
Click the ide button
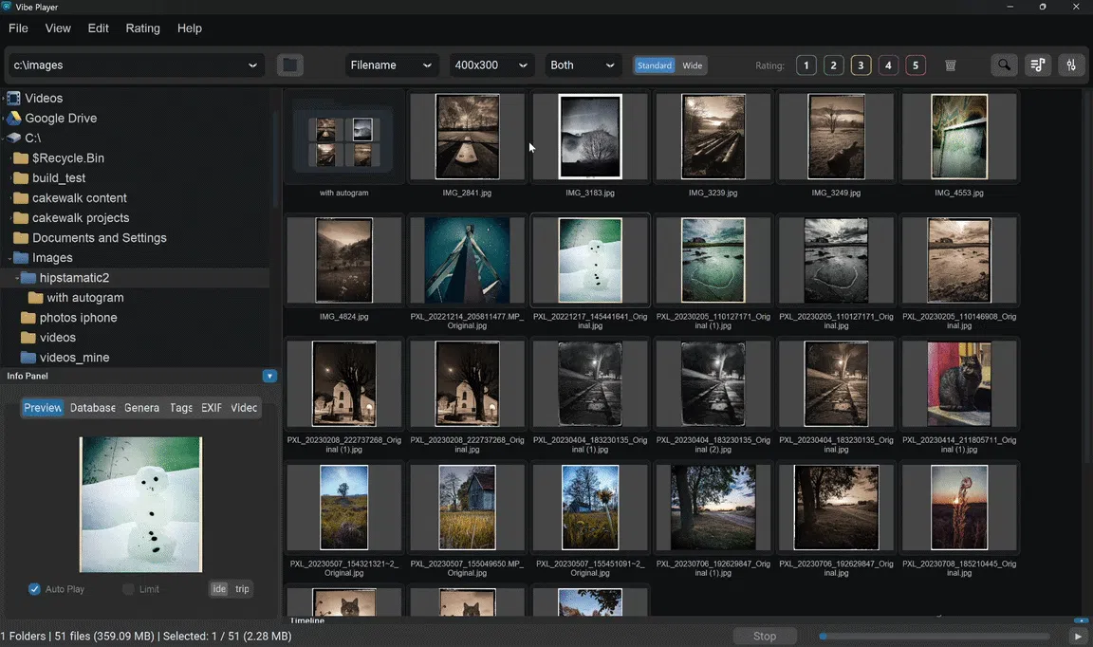pyautogui.click(x=219, y=589)
